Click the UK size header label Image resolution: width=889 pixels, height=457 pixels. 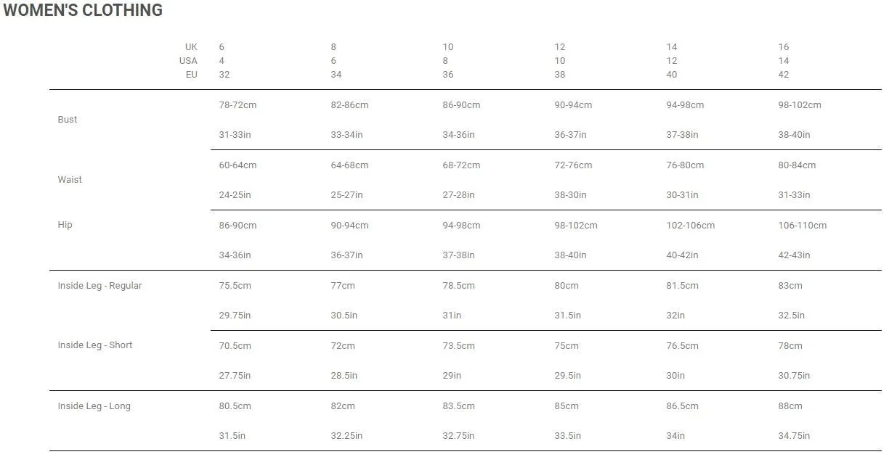[x=191, y=47]
